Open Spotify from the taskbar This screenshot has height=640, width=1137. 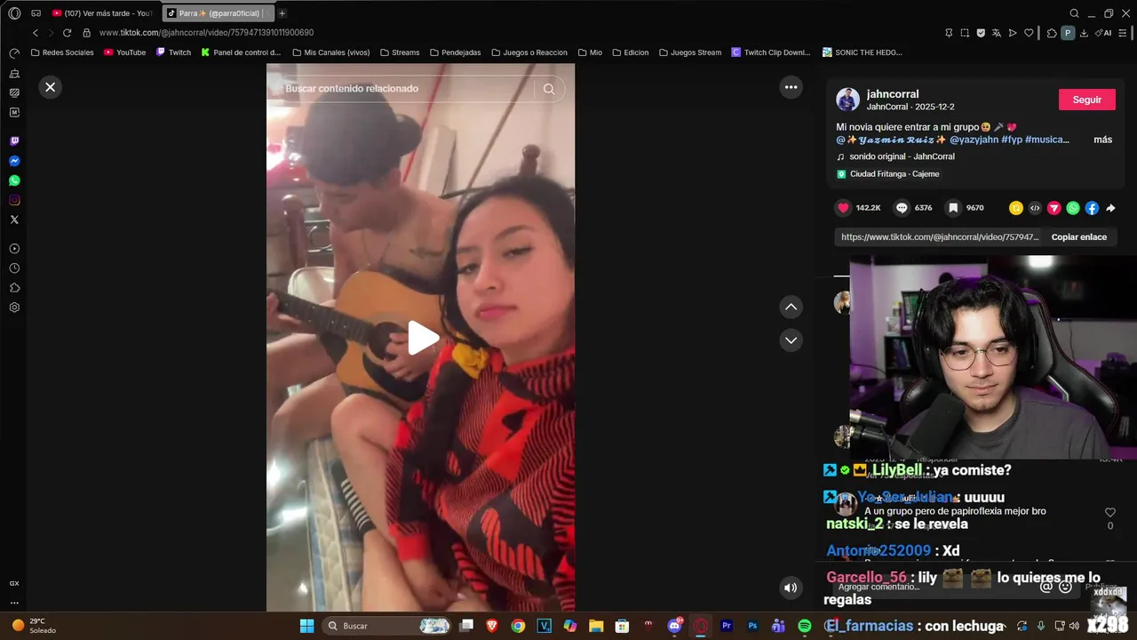click(x=804, y=626)
